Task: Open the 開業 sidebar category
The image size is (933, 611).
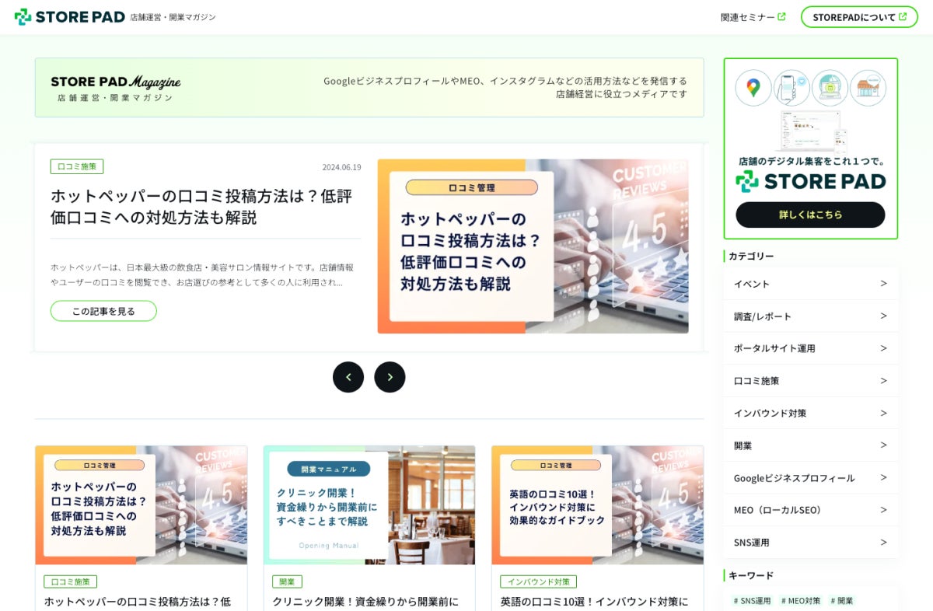Action: click(x=810, y=445)
